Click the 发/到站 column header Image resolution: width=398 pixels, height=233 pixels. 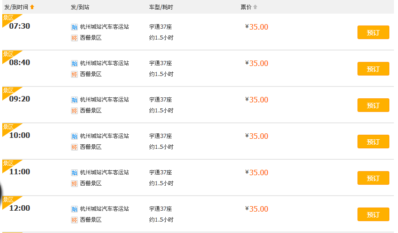80,7
